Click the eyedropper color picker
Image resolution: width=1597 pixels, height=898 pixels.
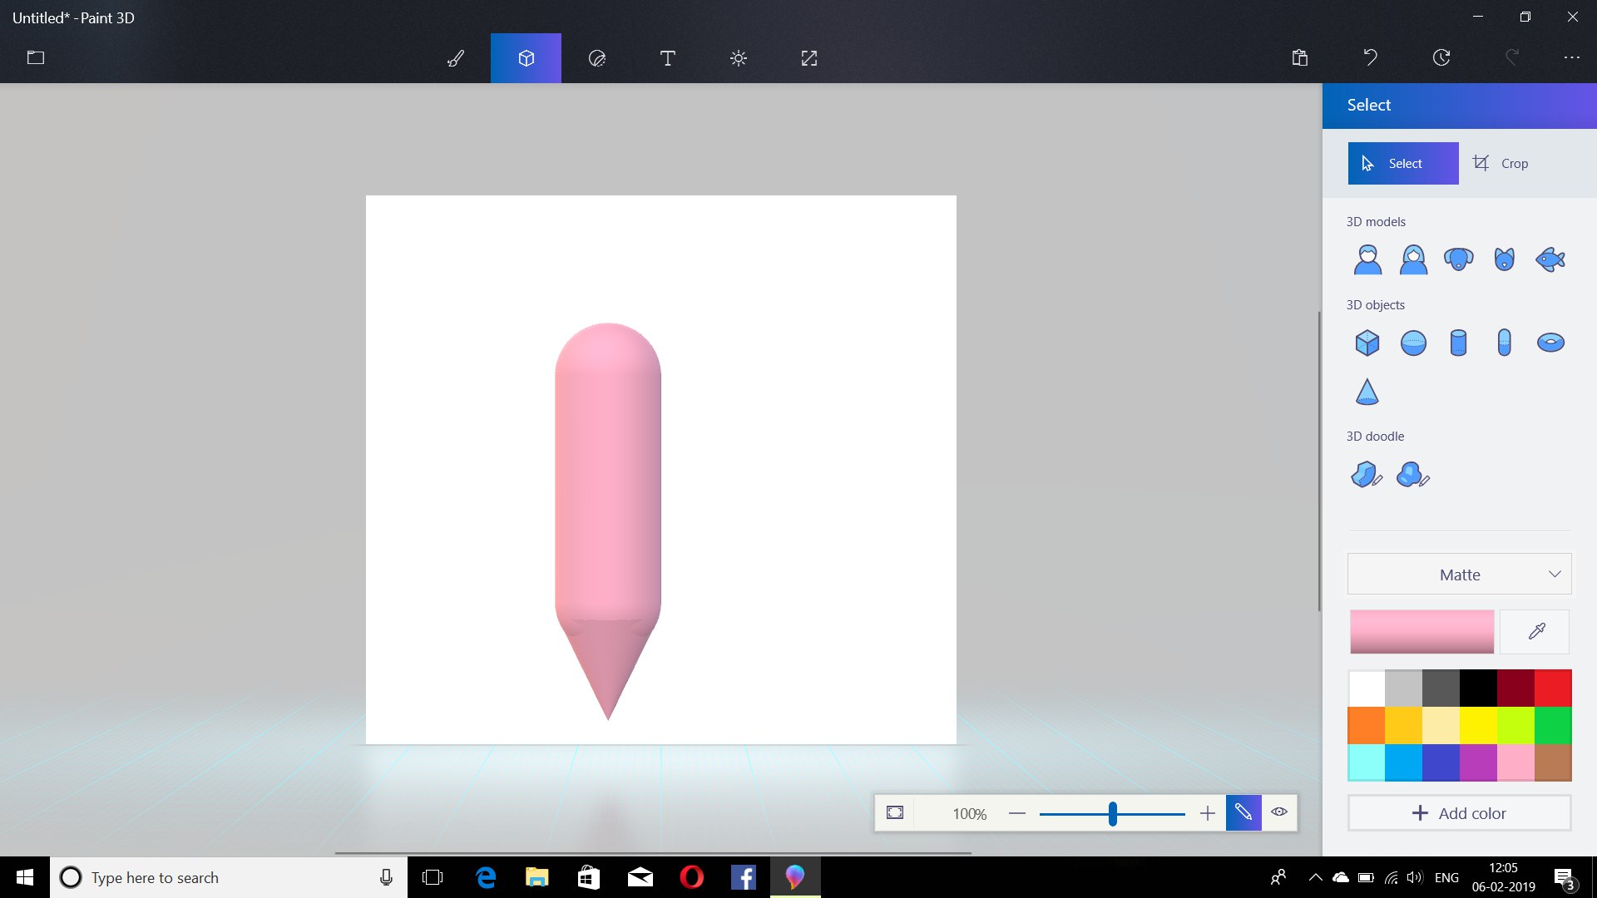pos(1535,632)
